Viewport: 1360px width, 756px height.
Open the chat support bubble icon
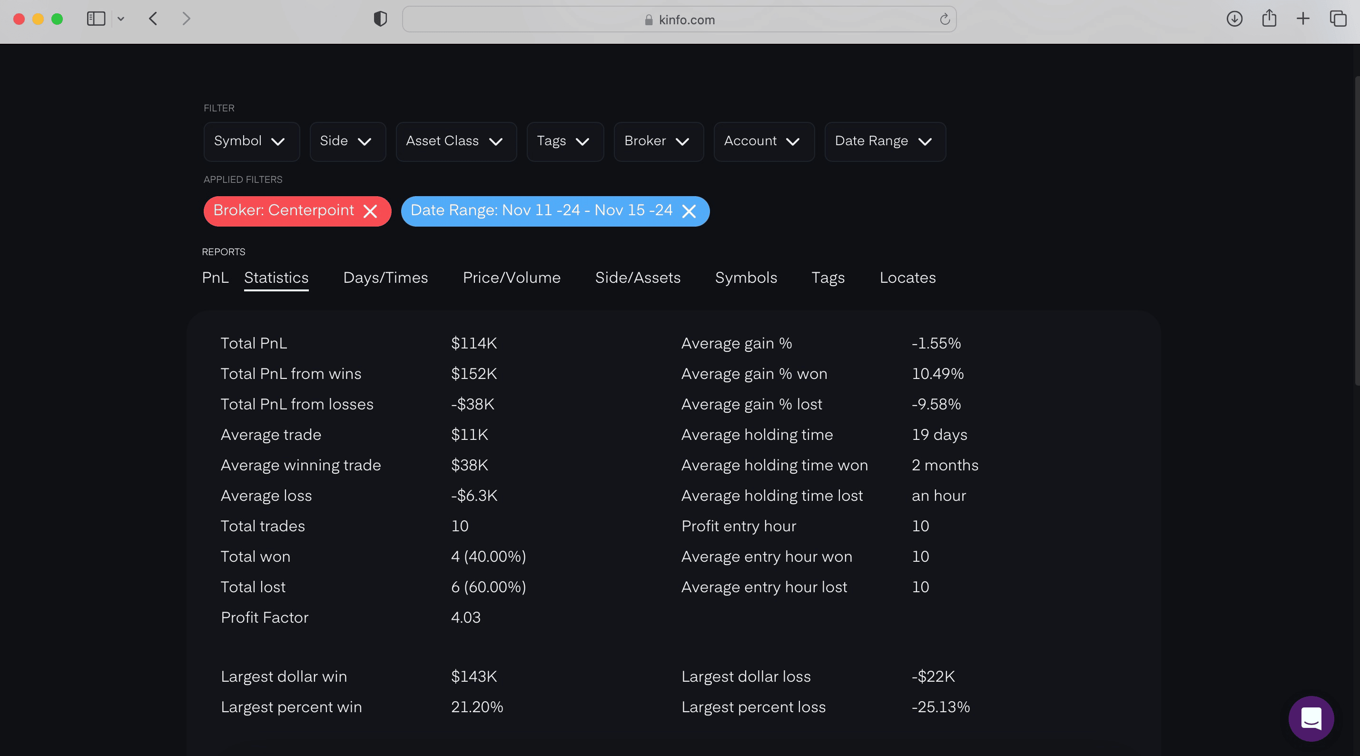click(1311, 718)
